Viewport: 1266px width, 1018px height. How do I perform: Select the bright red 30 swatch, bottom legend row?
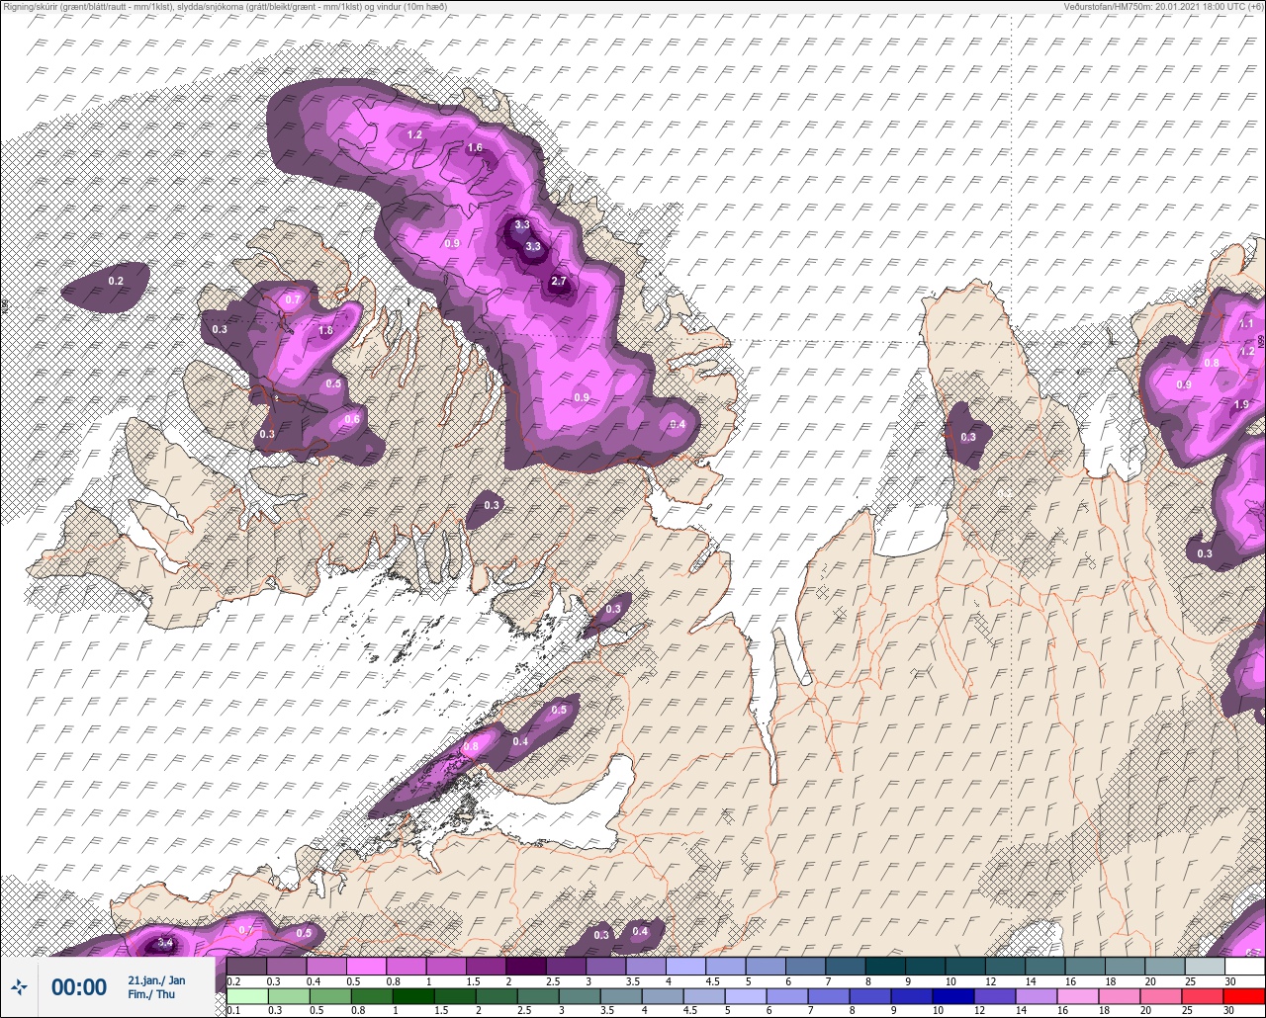(1244, 995)
